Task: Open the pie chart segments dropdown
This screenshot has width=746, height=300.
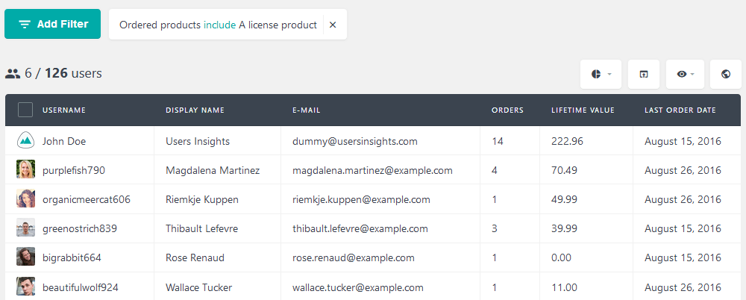Action: click(x=601, y=74)
